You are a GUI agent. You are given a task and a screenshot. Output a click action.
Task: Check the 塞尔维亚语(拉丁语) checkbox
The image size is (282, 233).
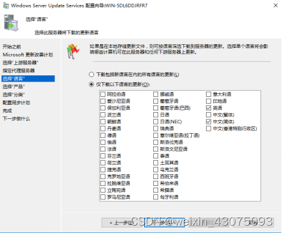tap(156, 136)
